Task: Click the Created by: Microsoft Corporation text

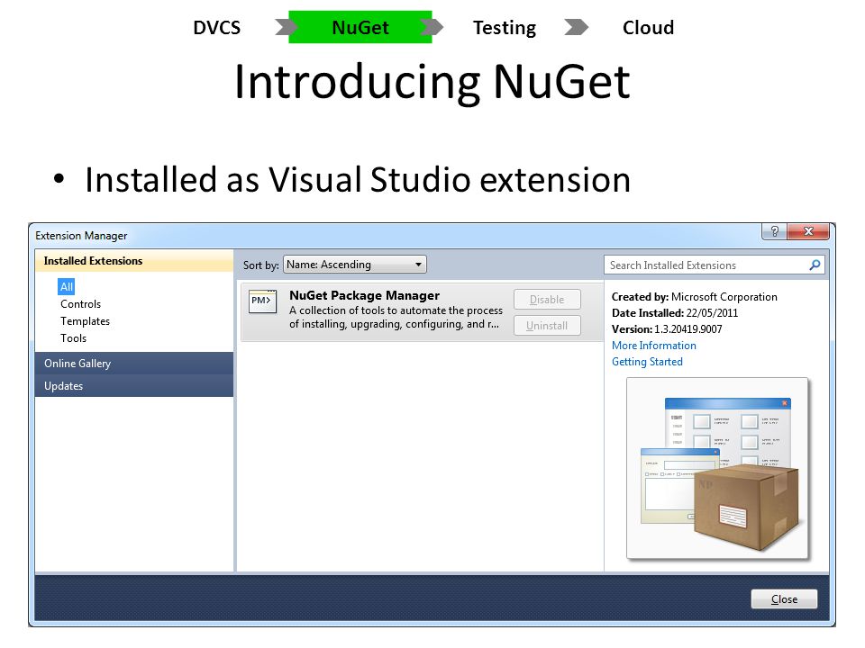Action: point(695,297)
